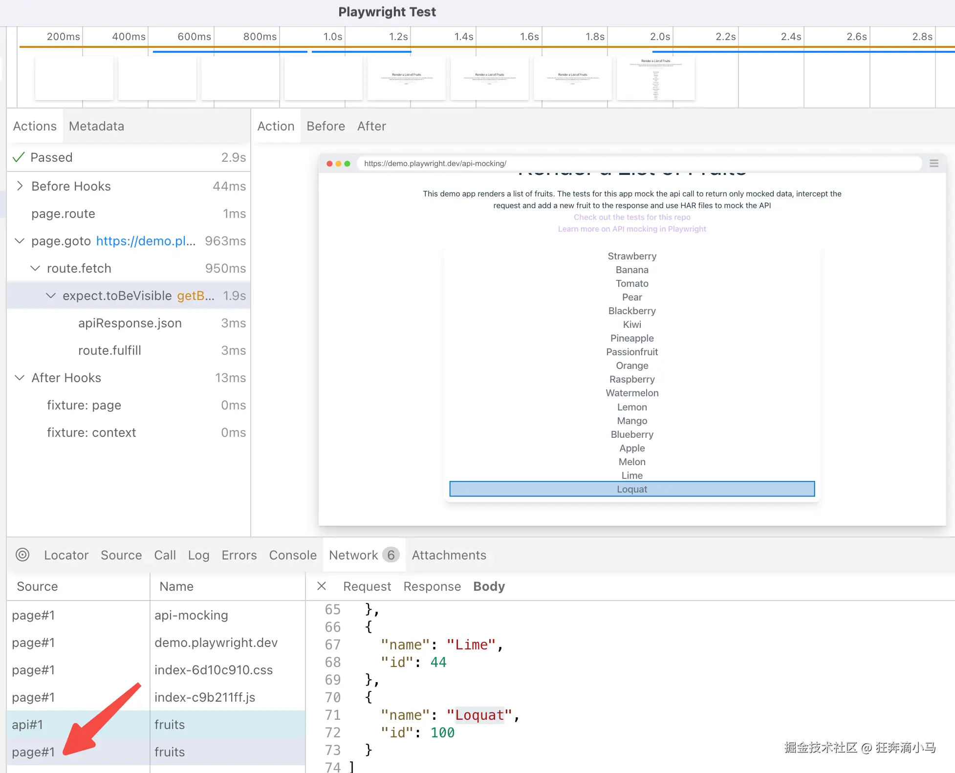Close the network request details panel
The height and width of the screenshot is (773, 955).
(322, 586)
